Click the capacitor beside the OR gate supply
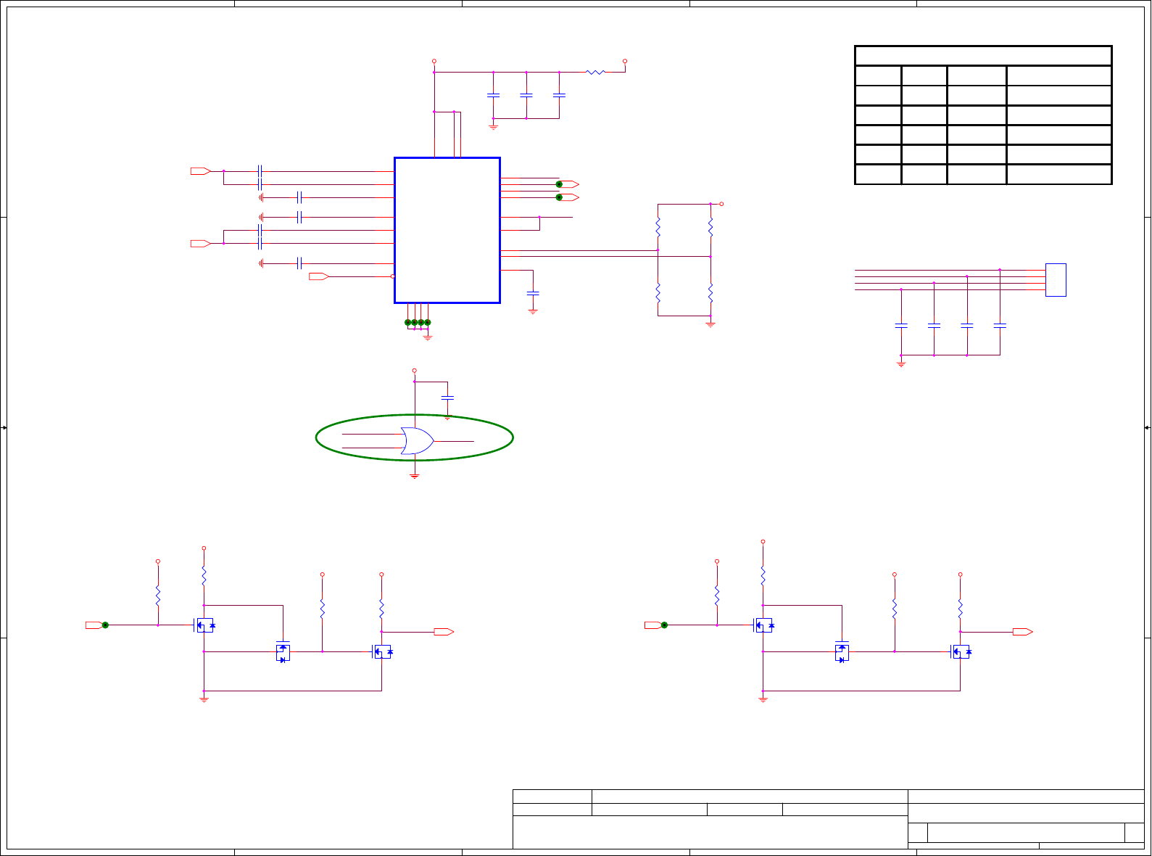Screen dimensions: 1152x856 (447, 398)
